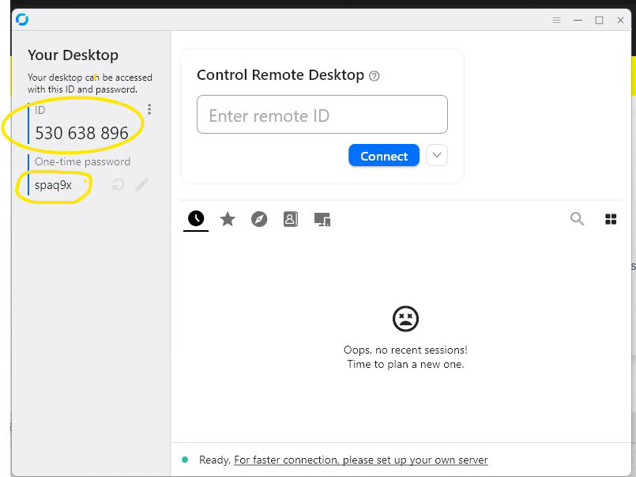Open the remote devices group icon
This screenshot has height=477, width=636.
[x=323, y=219]
